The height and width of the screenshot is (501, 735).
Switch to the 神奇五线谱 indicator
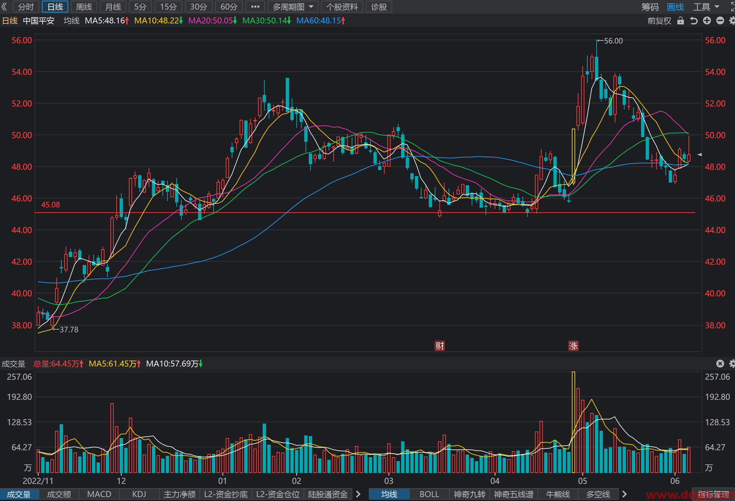tap(514, 494)
